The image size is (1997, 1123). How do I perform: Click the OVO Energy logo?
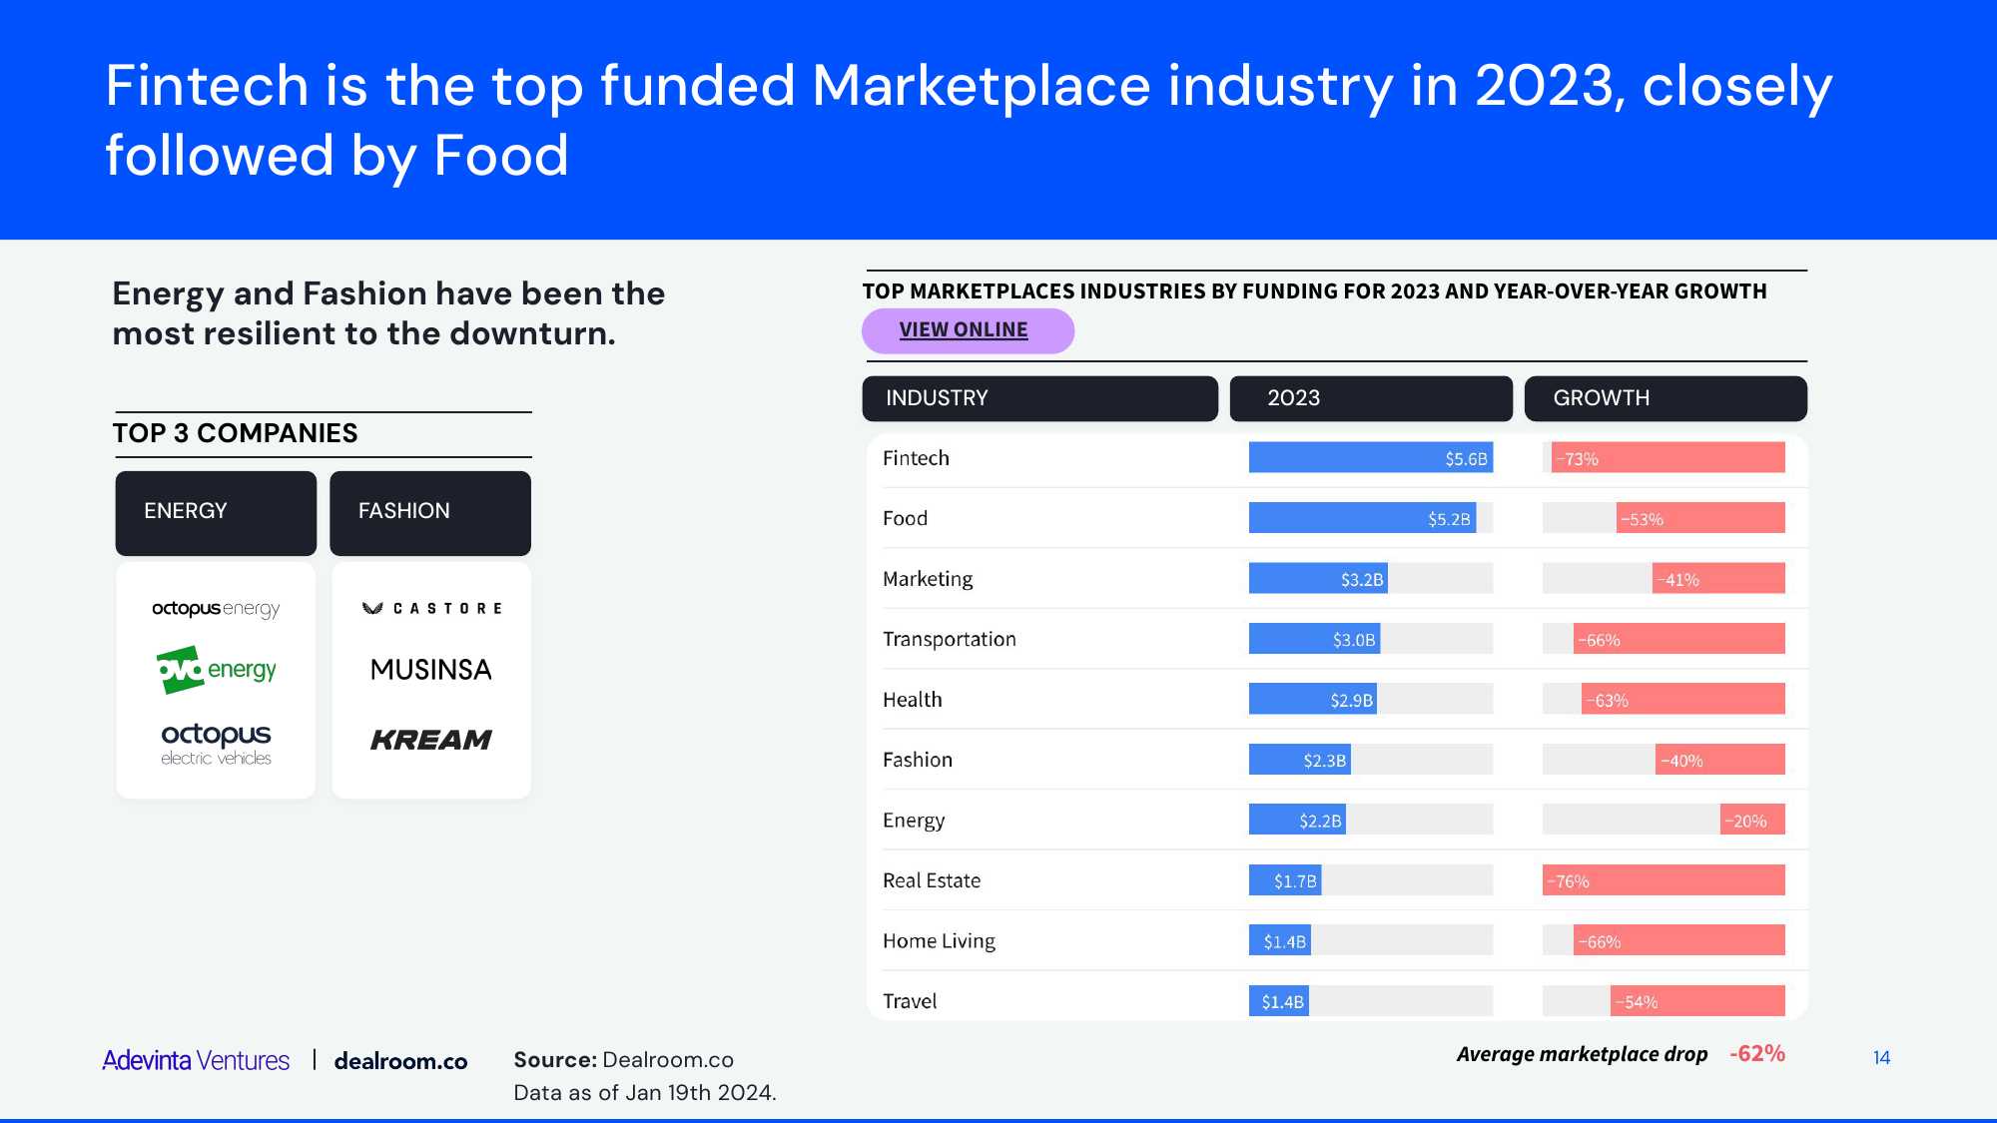[216, 670]
